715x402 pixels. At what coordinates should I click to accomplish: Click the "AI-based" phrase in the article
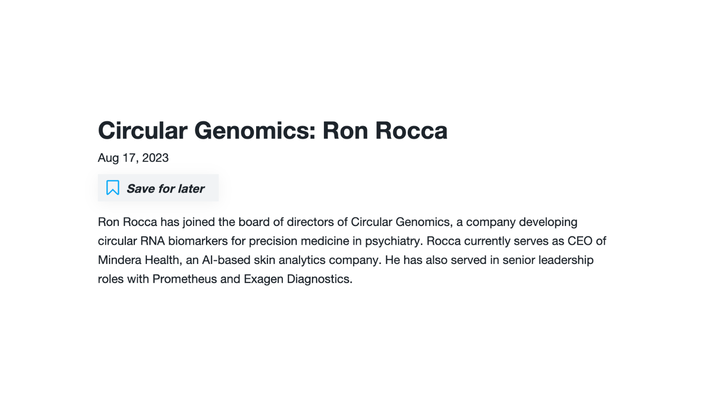226,260
